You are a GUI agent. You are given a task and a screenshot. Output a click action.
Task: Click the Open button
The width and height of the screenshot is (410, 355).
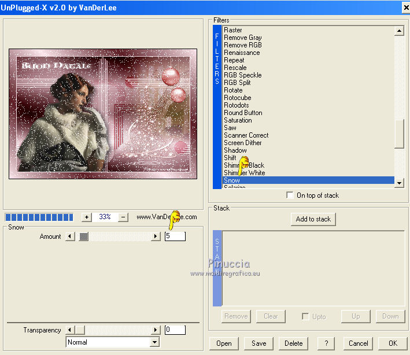(x=224, y=343)
